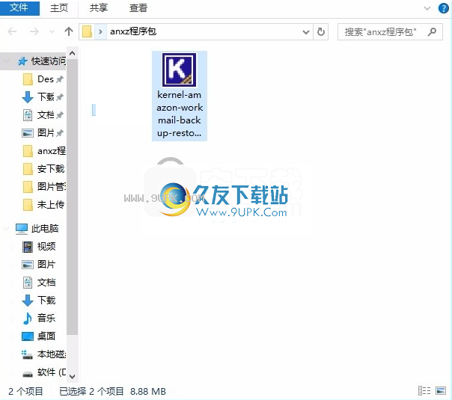This screenshot has width=452, height=400.
Task: Collapse the 快速访问 tree node
Action: click(6, 61)
